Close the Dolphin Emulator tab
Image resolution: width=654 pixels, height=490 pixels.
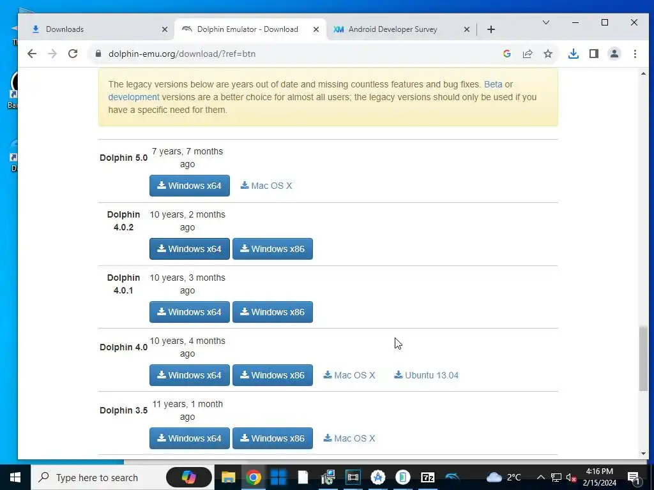click(316, 29)
